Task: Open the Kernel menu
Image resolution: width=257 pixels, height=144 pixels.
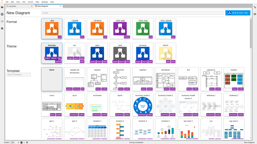Action: [x=30, y=2]
